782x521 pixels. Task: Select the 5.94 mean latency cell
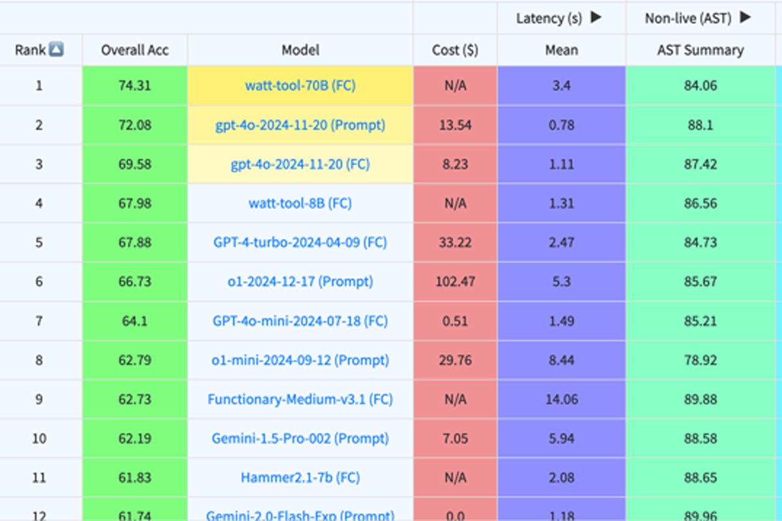[x=562, y=438]
